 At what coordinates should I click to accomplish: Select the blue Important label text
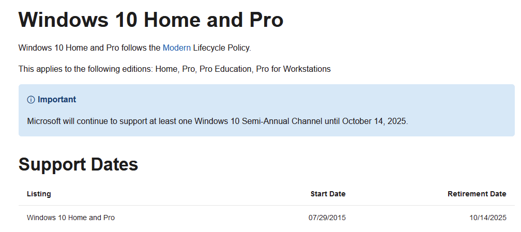(x=57, y=99)
